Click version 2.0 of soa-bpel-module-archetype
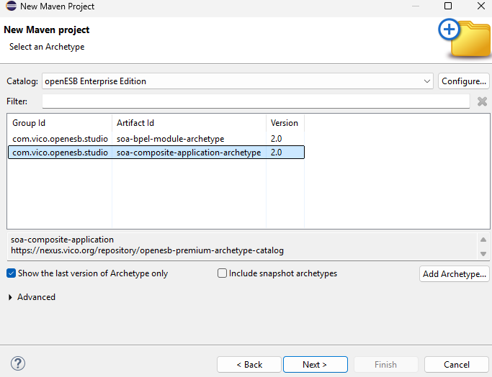Viewport: 492px width, 377px height. (x=276, y=139)
